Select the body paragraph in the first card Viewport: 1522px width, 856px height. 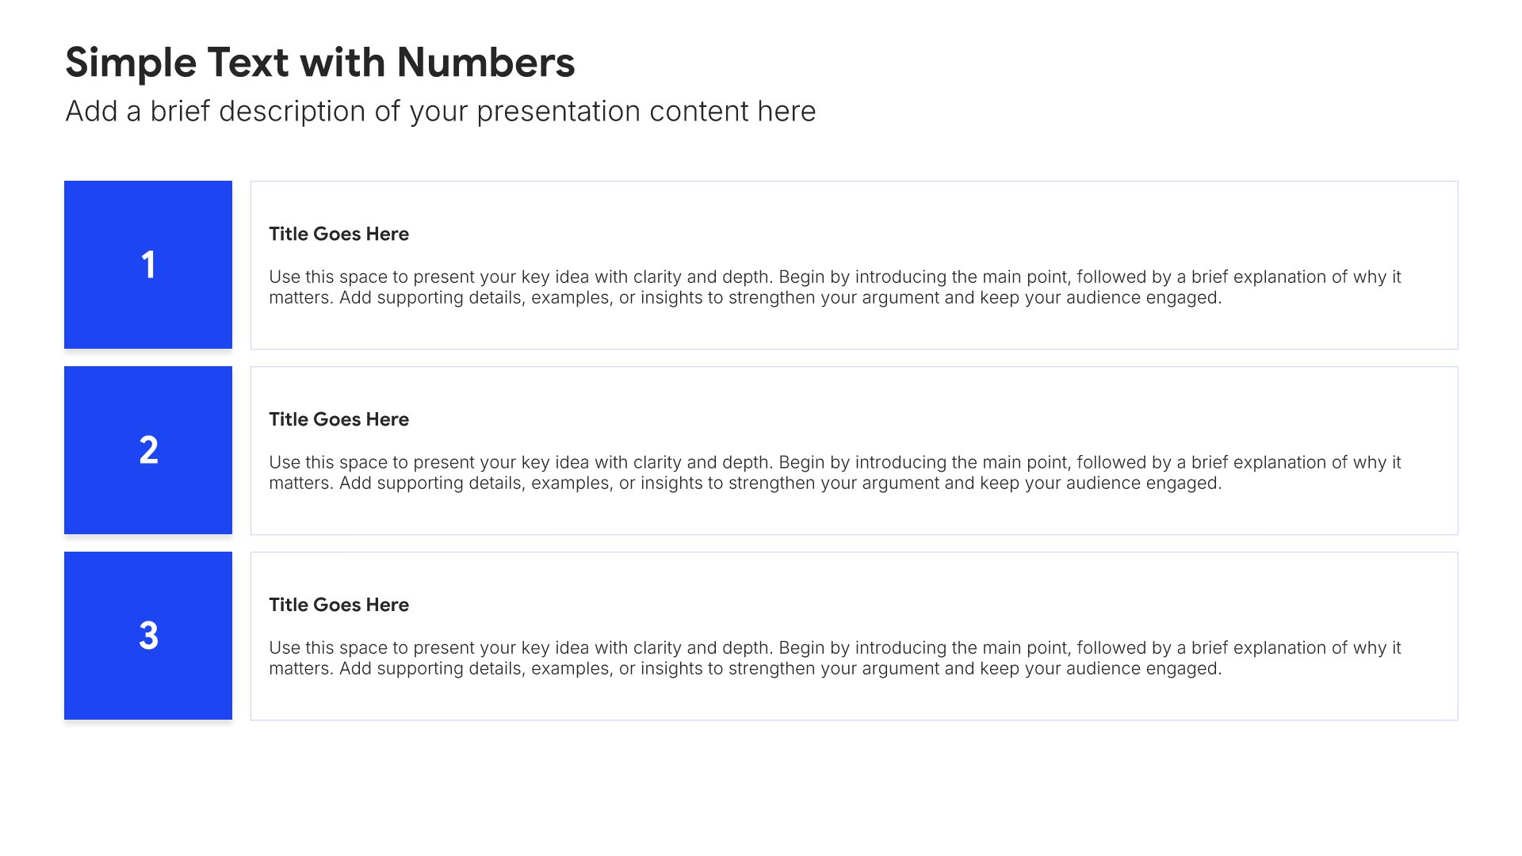coord(835,287)
